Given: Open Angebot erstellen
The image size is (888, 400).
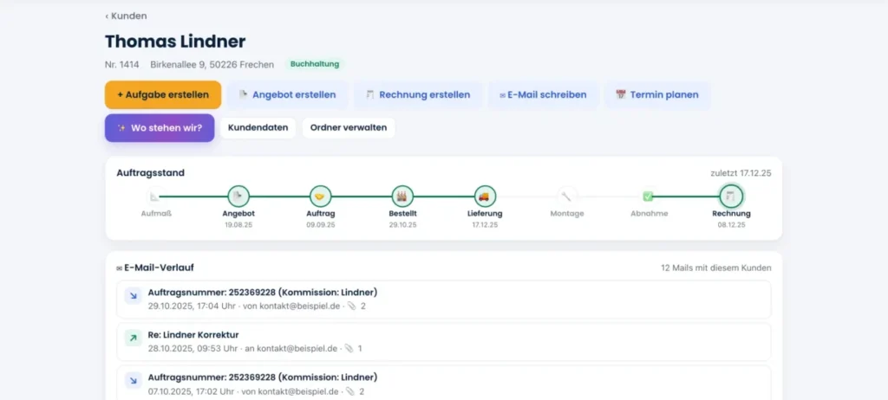Looking at the screenshot, I should (x=288, y=95).
